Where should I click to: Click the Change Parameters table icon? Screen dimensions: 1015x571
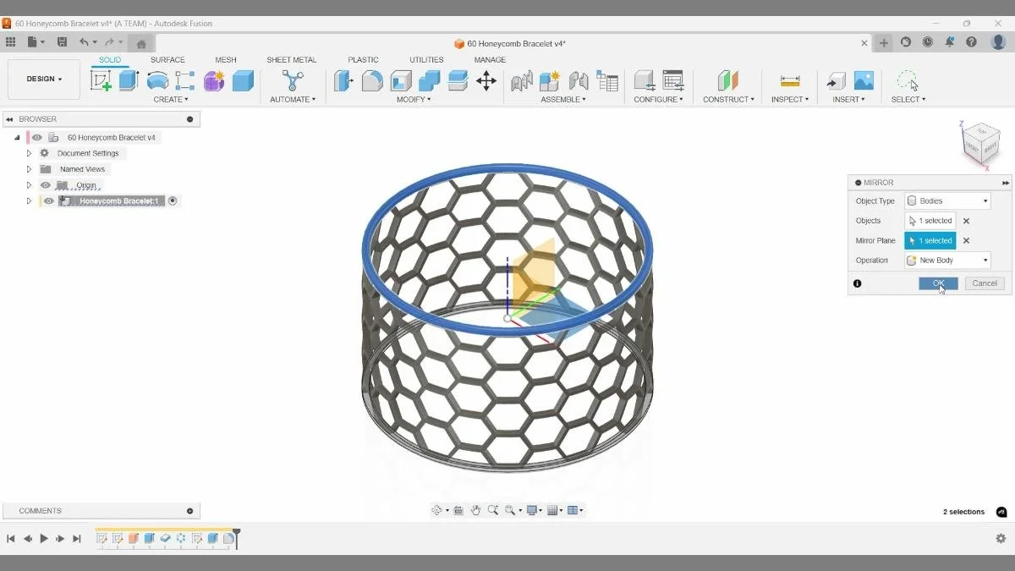point(673,80)
